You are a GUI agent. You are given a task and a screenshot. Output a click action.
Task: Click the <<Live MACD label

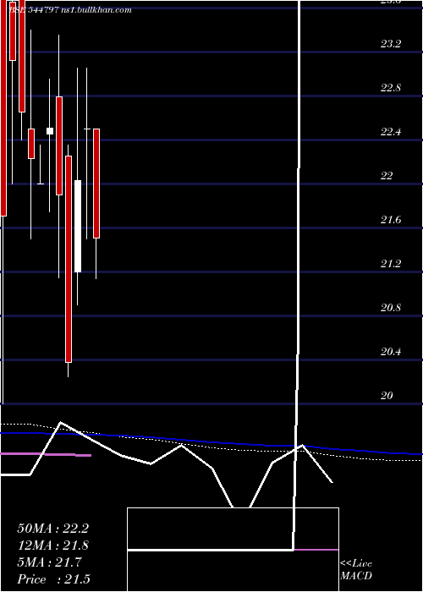[x=356, y=570]
